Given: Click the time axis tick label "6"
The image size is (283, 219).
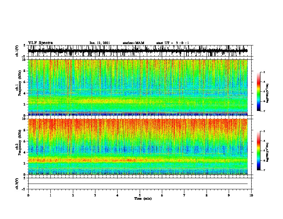Looking at the screenshot, I should tap(162, 195).
